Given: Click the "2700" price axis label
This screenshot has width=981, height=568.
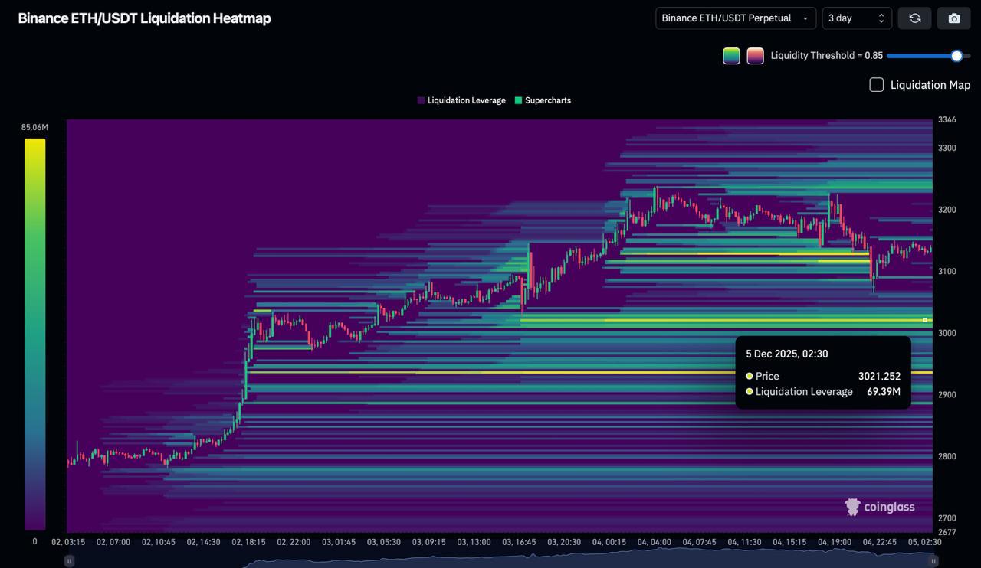Looking at the screenshot, I should [x=947, y=518].
